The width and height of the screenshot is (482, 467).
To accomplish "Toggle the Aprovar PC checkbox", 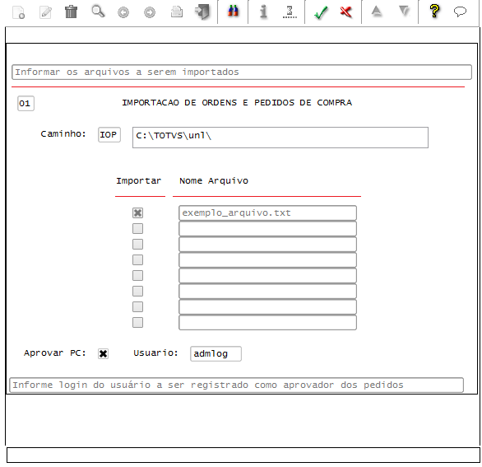I will (x=104, y=353).
